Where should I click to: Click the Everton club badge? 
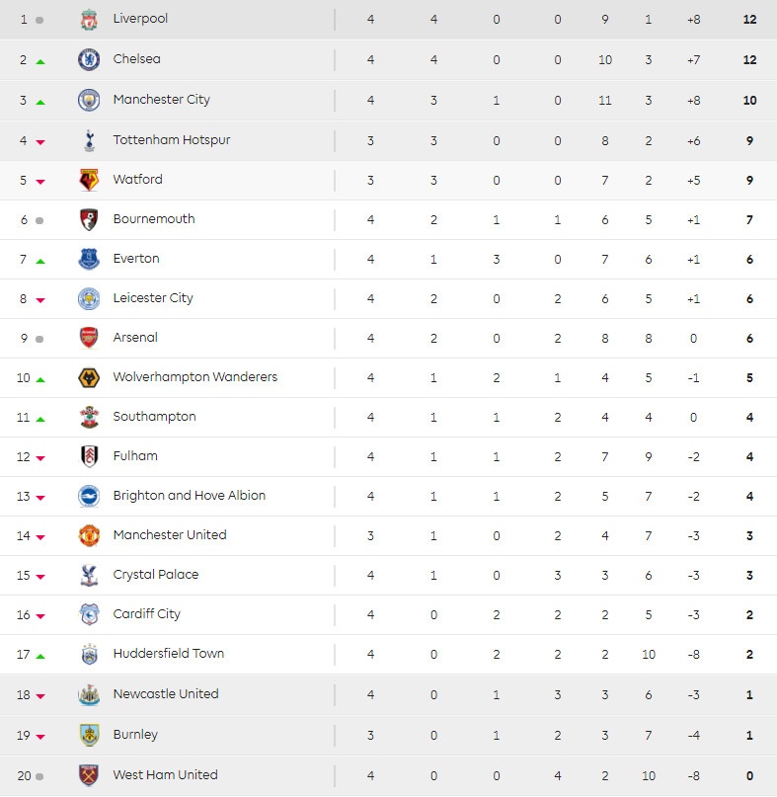(89, 259)
